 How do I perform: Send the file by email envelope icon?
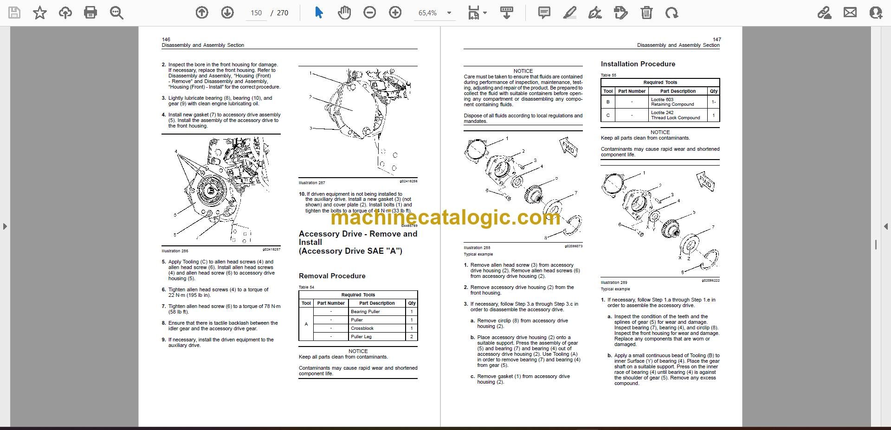tap(850, 13)
